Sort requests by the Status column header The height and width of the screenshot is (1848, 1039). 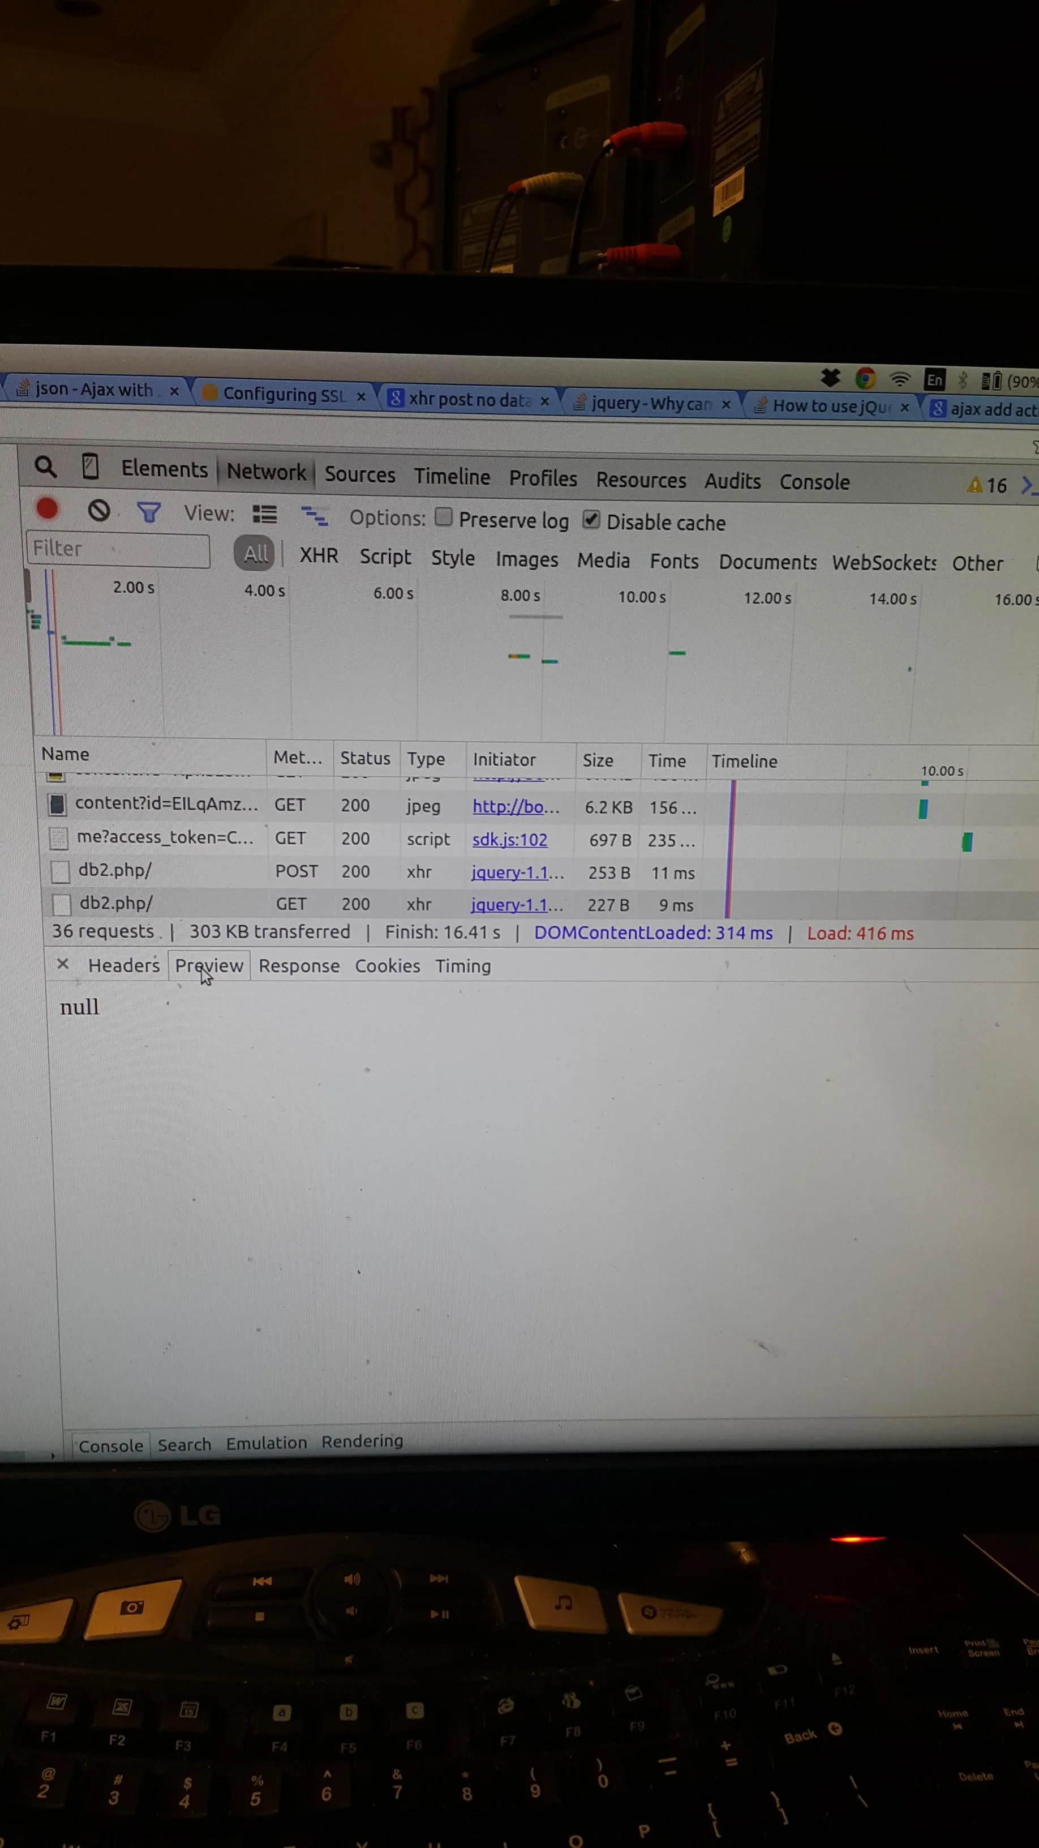point(366,758)
